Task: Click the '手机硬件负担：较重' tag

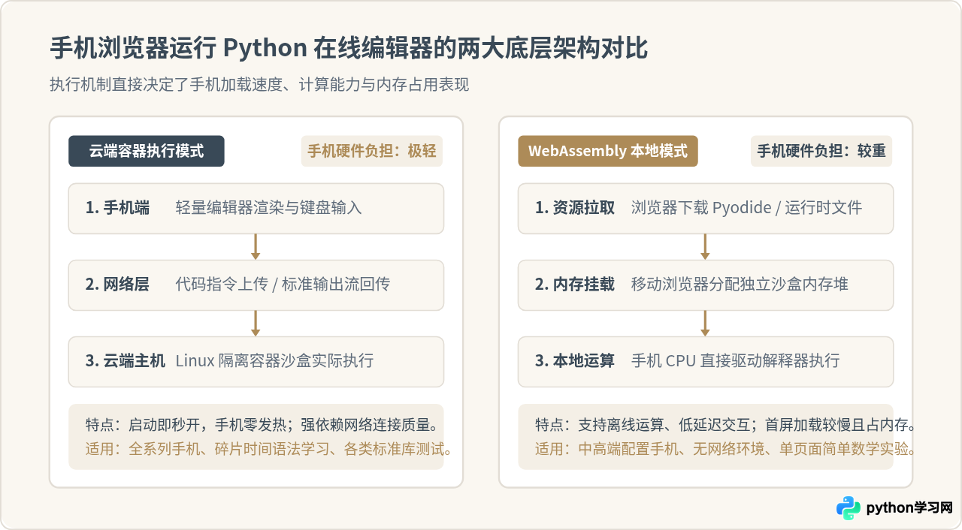Action: click(821, 151)
